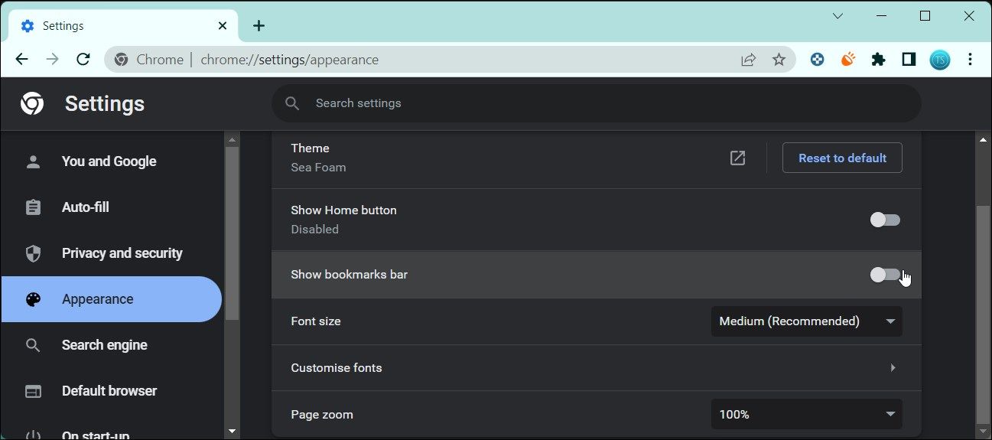Screen dimensions: 992x440
Task: Click main page scrollbar up arrow
Action: click(984, 139)
